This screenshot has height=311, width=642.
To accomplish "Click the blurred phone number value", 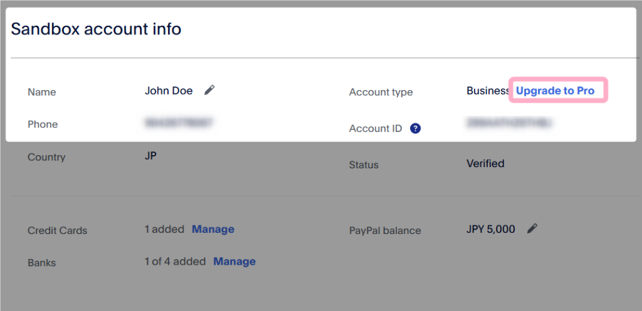I will click(178, 123).
